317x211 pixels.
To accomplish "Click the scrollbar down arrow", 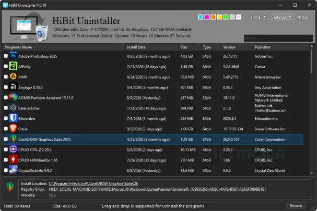I will pyautogui.click(x=312, y=172).
